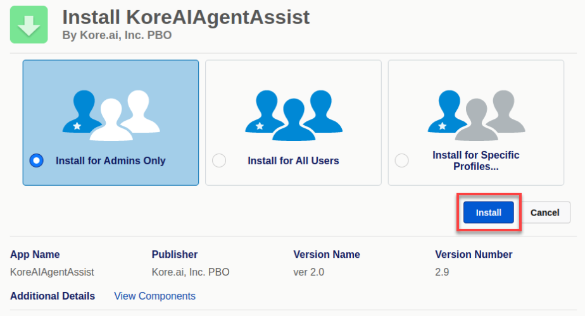Click the green download package icon

tap(28, 25)
